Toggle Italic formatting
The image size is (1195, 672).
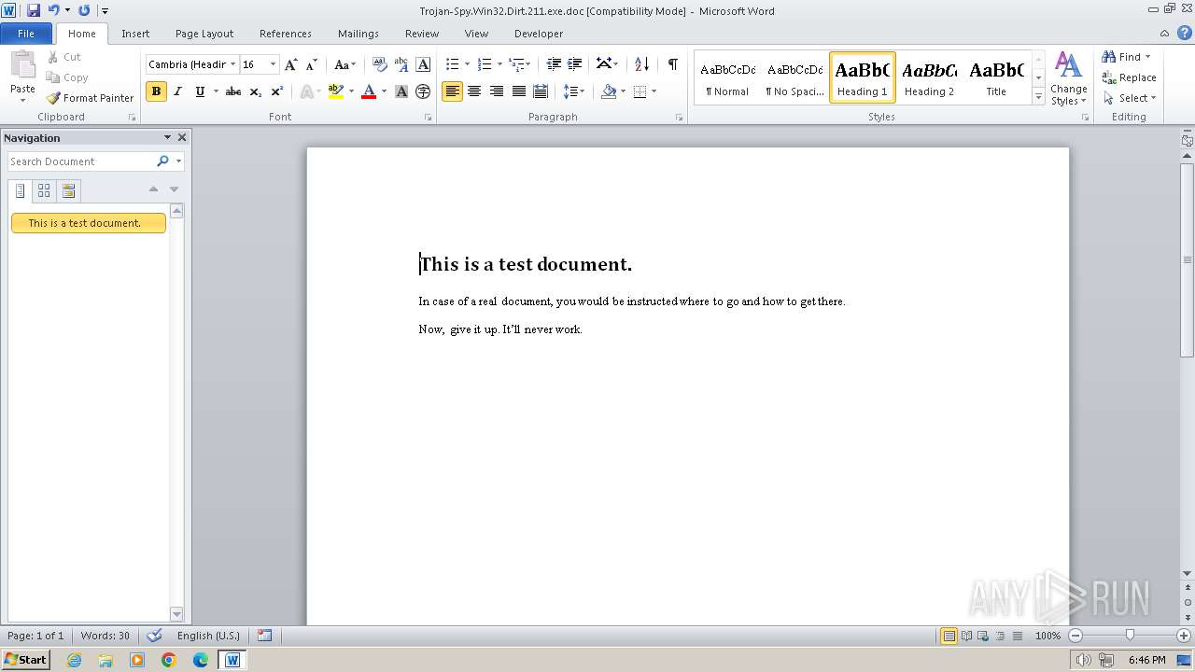coord(177,91)
